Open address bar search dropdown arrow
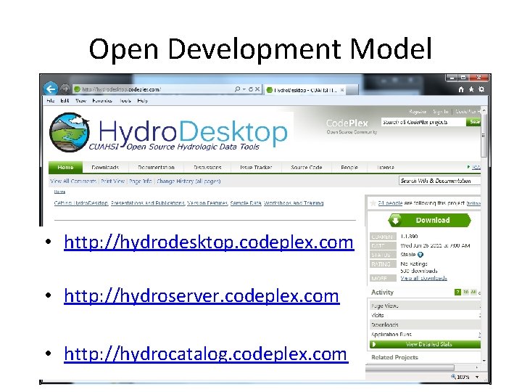Image resolution: width=522 pixels, height=392 pixels. pyautogui.click(x=244, y=89)
